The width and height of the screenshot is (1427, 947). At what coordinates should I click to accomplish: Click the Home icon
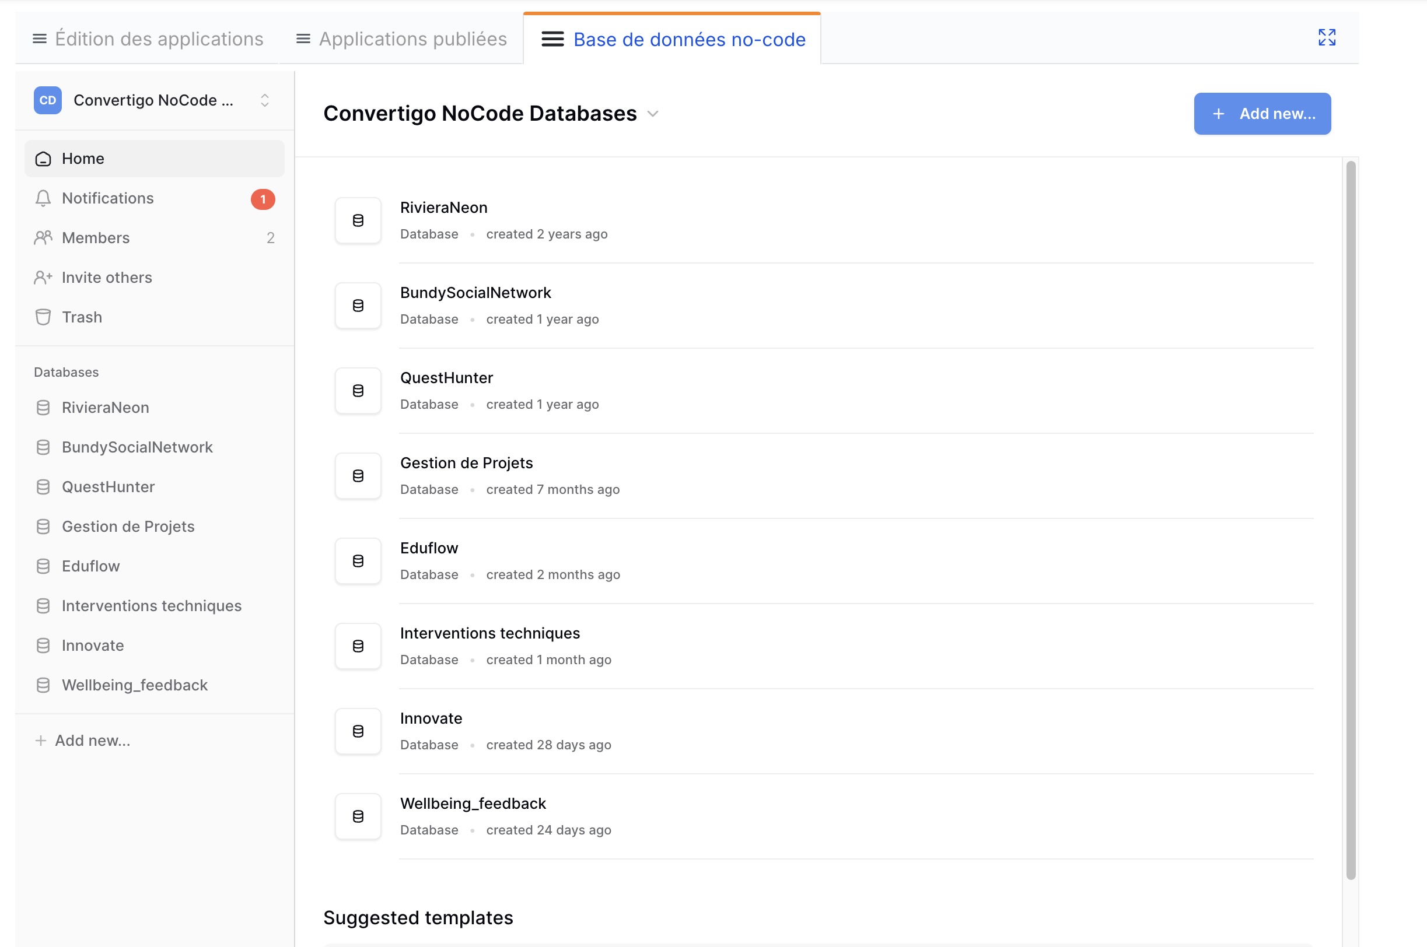[x=43, y=159]
